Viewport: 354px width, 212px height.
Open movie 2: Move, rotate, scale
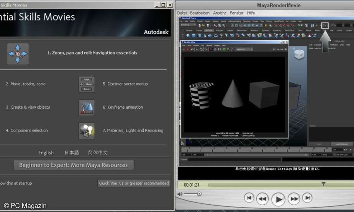click(x=26, y=84)
